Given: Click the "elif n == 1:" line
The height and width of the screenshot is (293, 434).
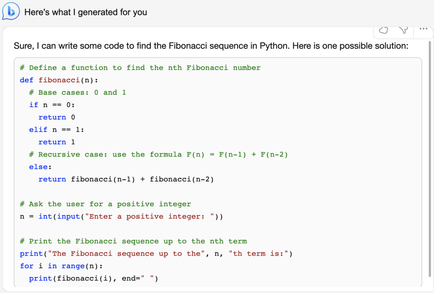Looking at the screenshot, I should [57, 130].
